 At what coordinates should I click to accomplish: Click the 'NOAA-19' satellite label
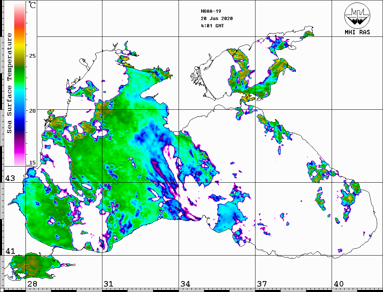pyautogui.click(x=211, y=11)
